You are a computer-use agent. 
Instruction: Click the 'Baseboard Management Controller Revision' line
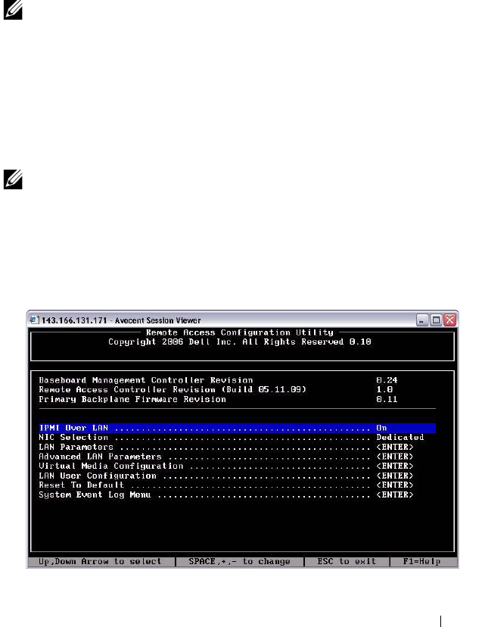pyautogui.click(x=146, y=380)
